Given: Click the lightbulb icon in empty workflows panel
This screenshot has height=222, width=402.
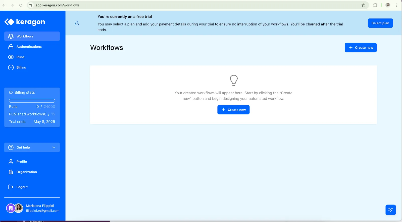Looking at the screenshot, I should (234, 81).
